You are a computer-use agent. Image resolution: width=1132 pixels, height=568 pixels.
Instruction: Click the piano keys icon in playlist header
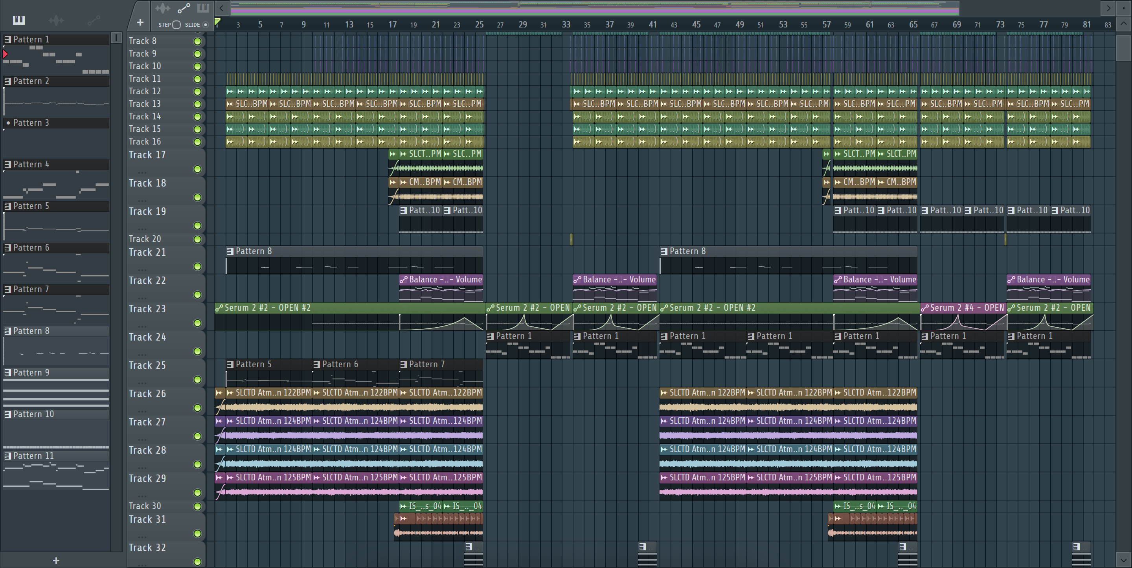coord(203,8)
